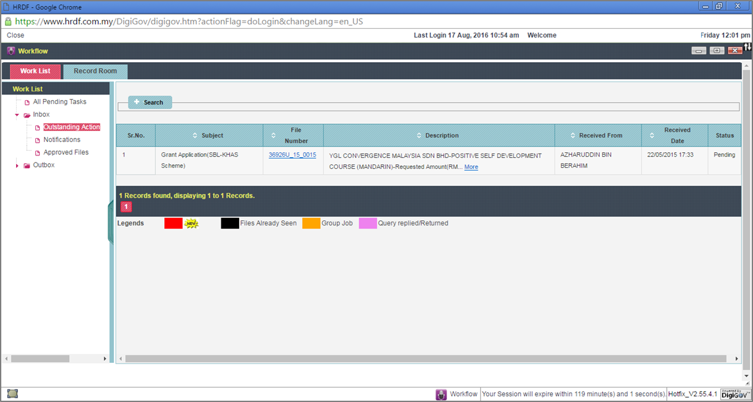
Task: Click the Outbox folder icon
Action: click(x=27, y=166)
